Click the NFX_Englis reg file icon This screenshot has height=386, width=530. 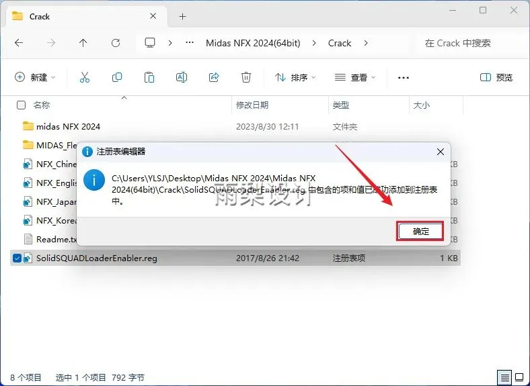(x=28, y=183)
